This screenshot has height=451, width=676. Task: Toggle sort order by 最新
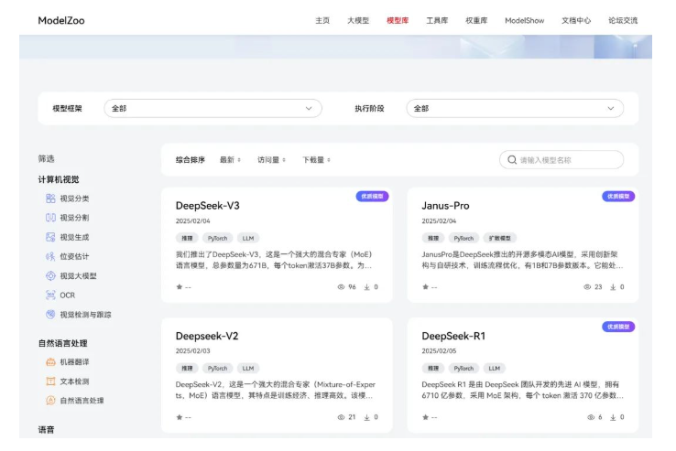(x=230, y=160)
